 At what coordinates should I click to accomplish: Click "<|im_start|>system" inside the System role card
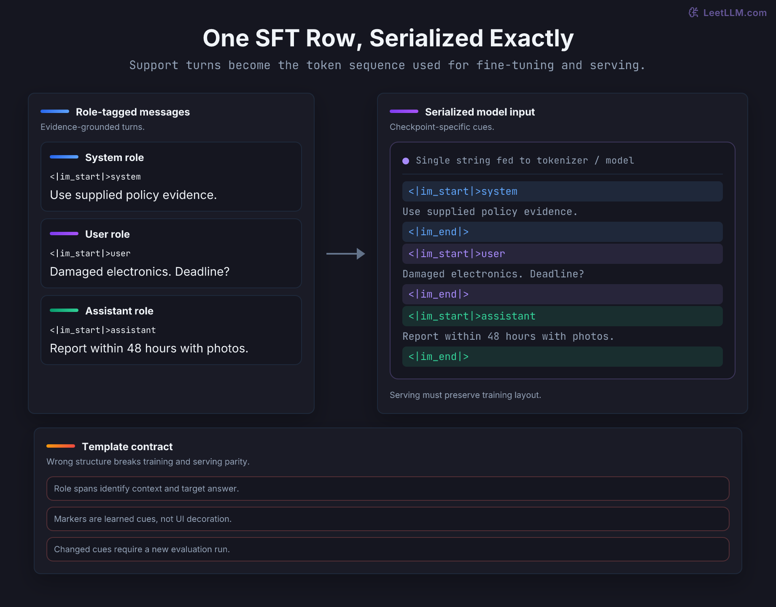[x=95, y=177]
